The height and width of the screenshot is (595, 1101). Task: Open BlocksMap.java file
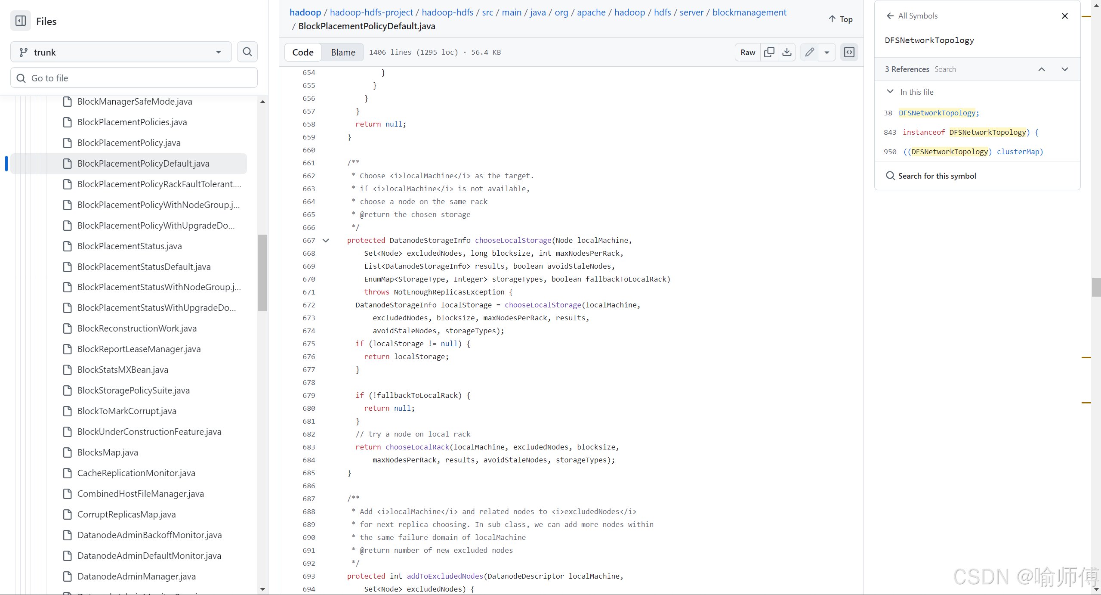click(108, 452)
